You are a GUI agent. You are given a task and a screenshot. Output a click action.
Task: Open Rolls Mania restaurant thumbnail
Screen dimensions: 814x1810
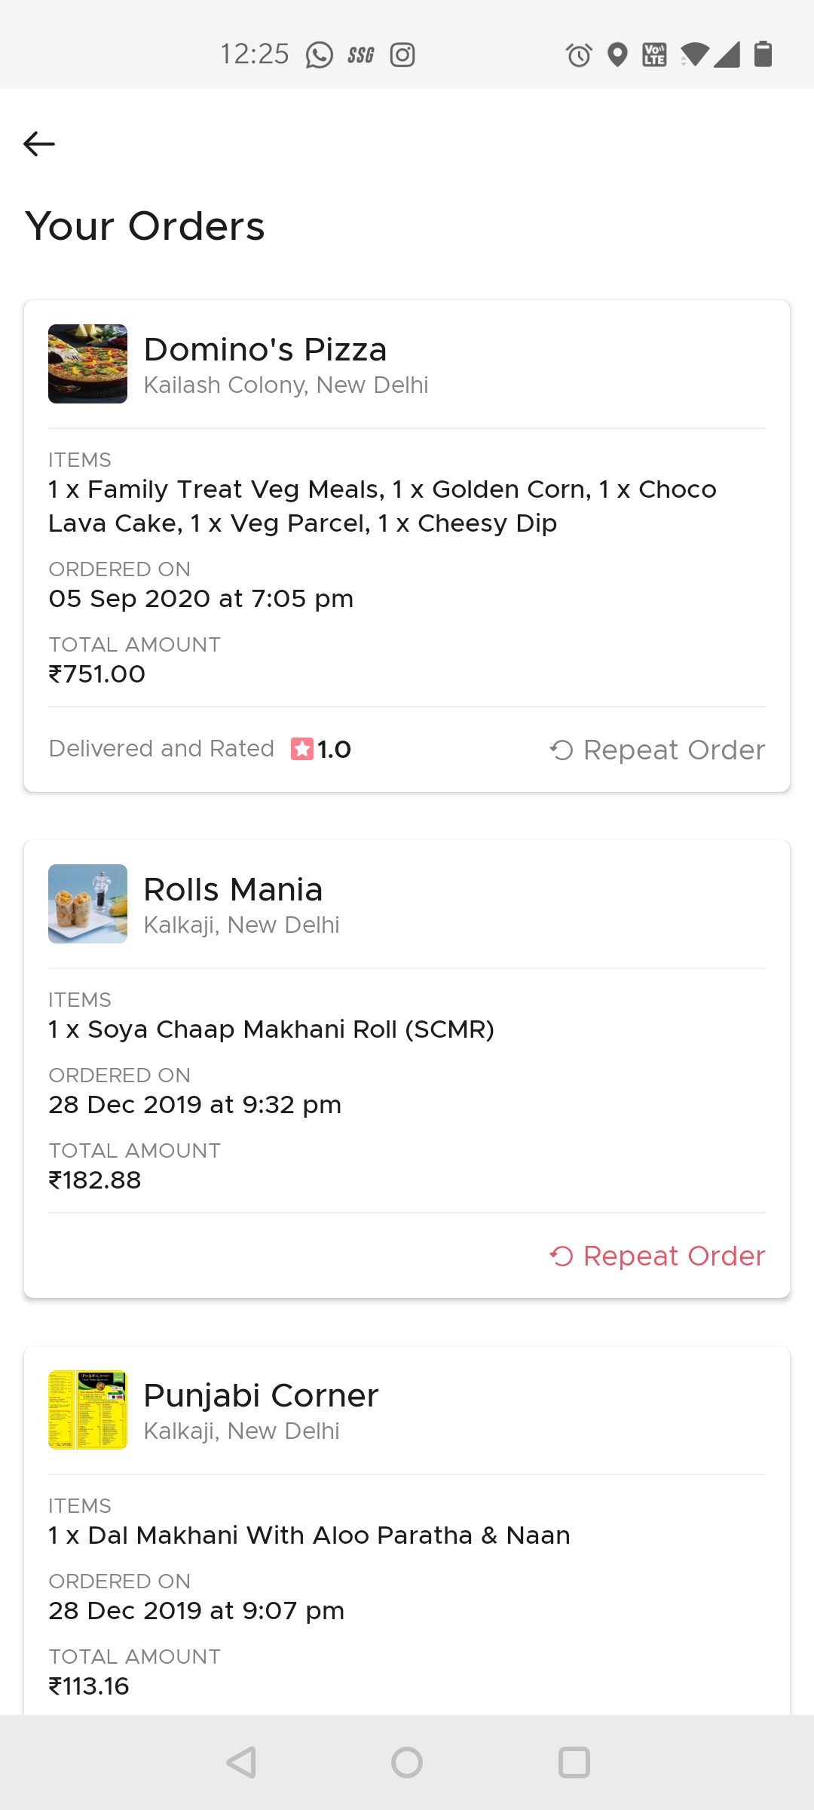[x=87, y=903]
